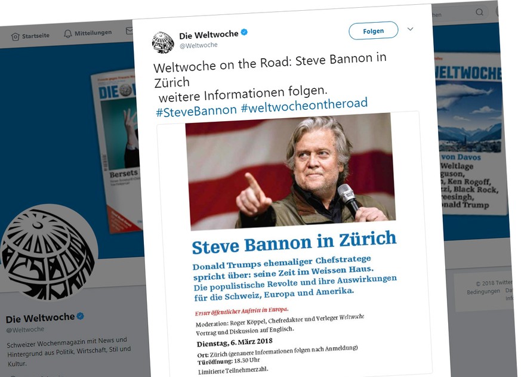Click the @Weltwoche handle in the tweet
The height and width of the screenshot is (377, 521).
198,45
